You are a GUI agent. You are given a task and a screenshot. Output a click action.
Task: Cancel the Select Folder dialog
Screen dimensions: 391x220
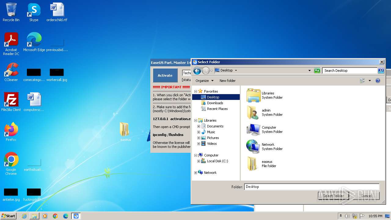coord(366,196)
